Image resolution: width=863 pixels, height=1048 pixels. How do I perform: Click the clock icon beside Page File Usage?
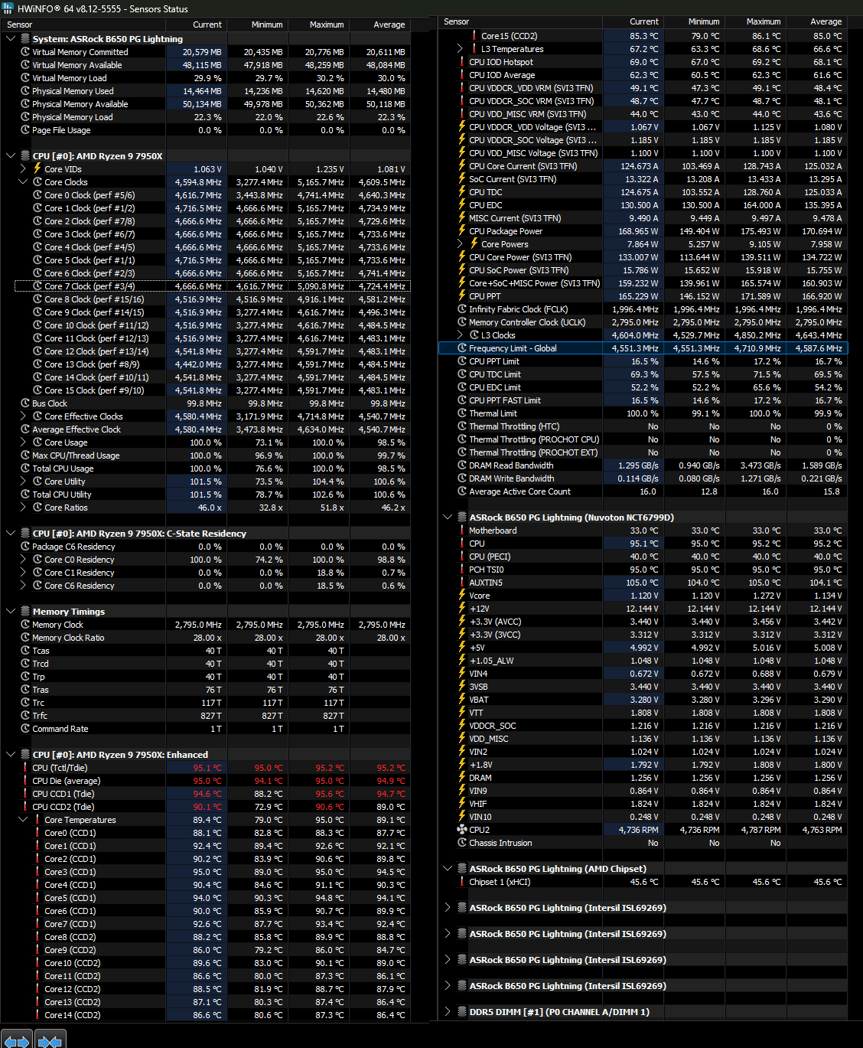(x=25, y=130)
